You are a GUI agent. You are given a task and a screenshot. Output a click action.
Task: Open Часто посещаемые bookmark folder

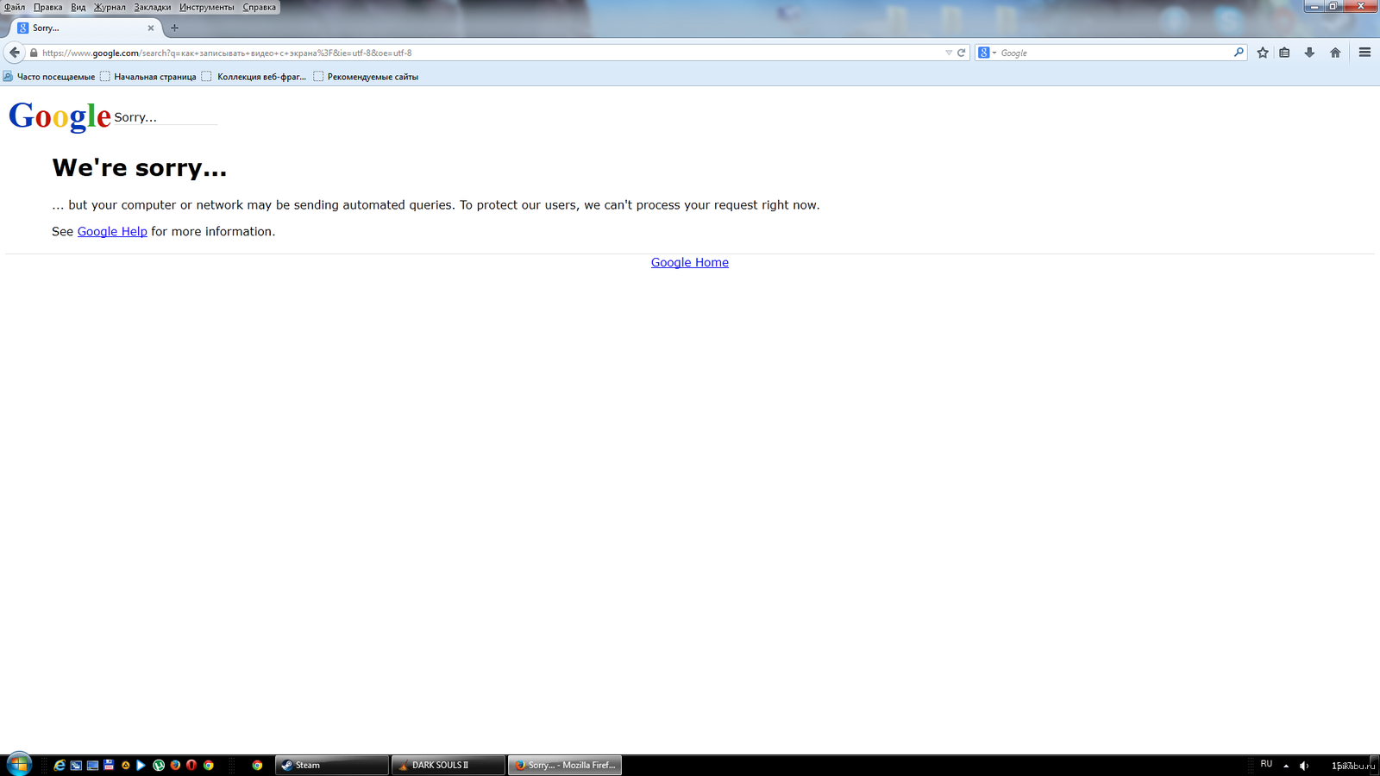pos(49,77)
